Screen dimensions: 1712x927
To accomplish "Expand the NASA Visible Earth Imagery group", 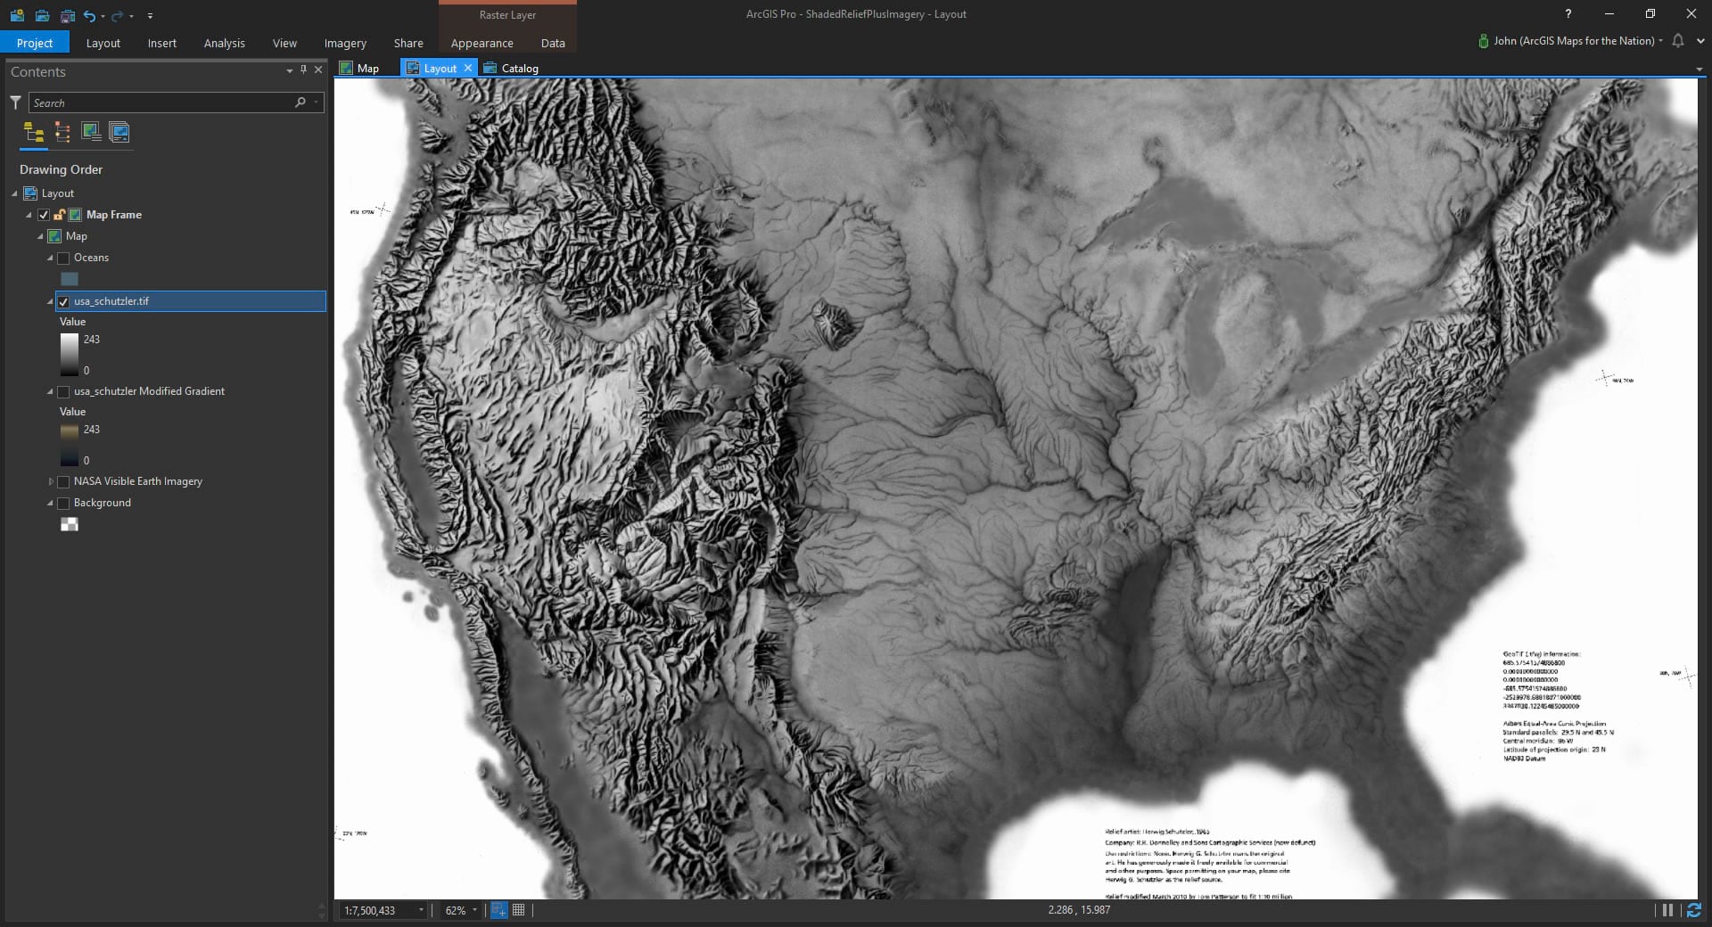I will point(51,481).
